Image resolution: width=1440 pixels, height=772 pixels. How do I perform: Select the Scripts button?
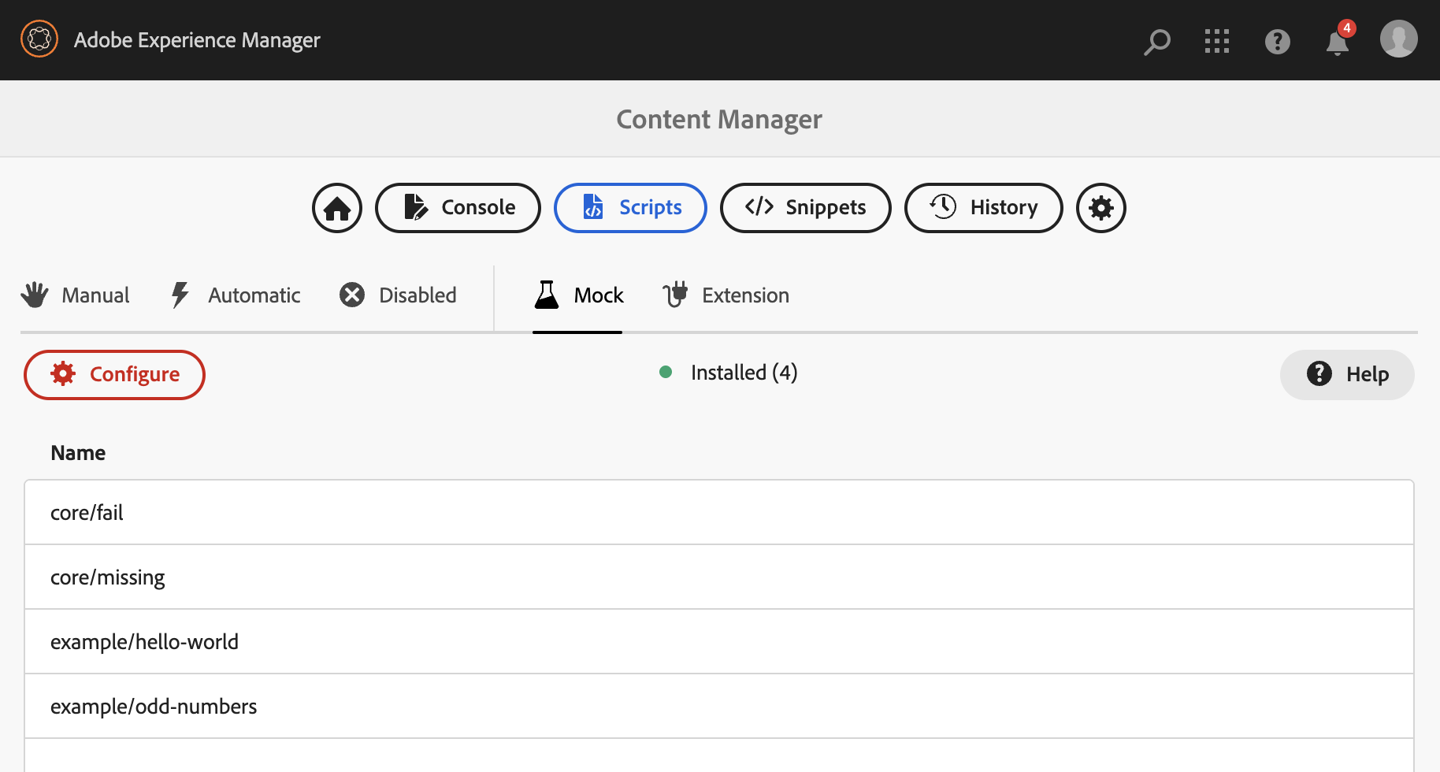(630, 208)
